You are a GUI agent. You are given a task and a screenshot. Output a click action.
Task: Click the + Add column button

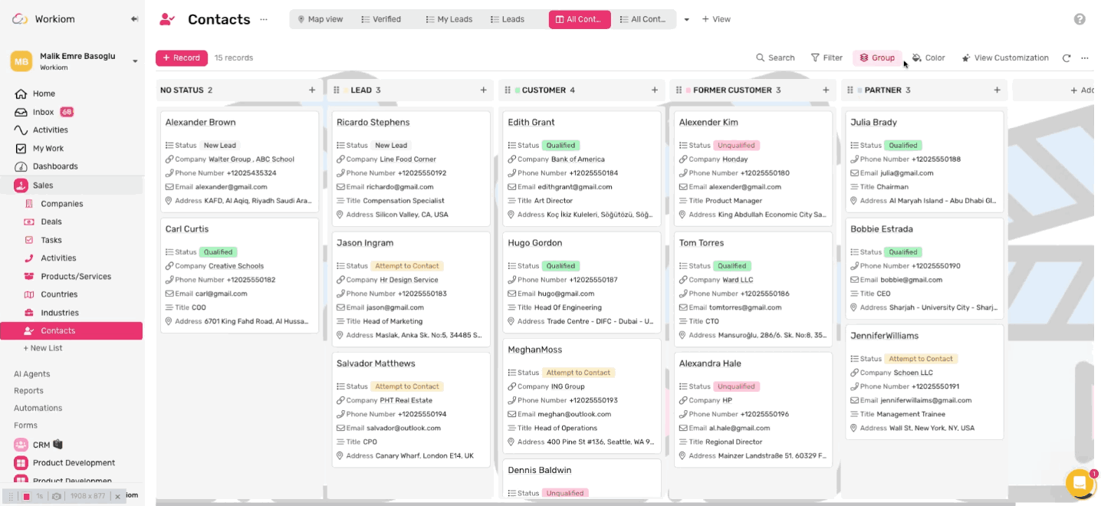tap(1082, 90)
